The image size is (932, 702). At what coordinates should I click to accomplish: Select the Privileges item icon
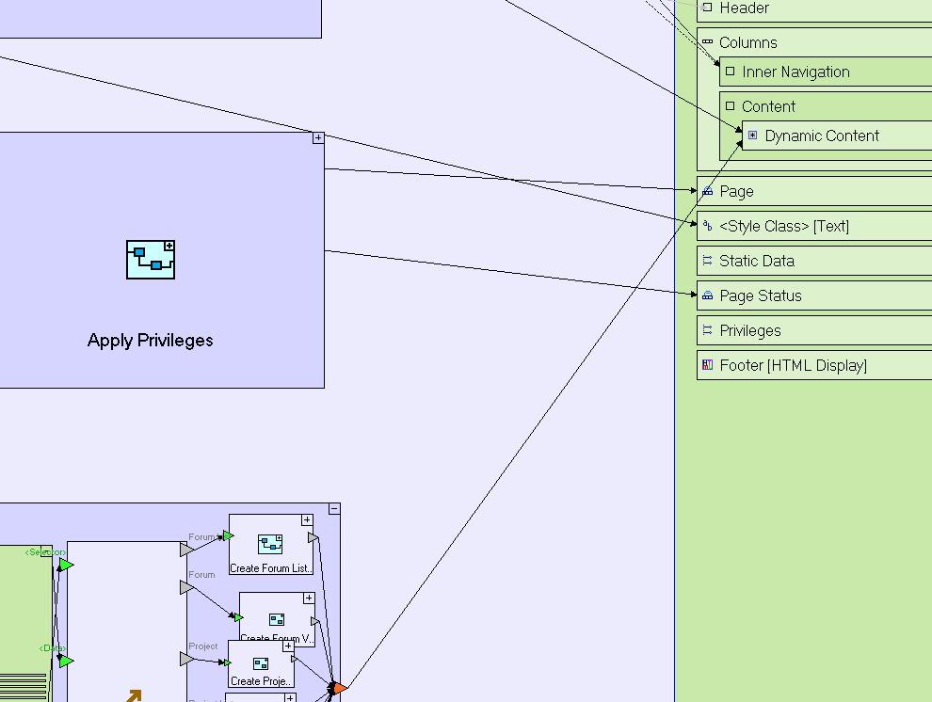click(x=708, y=330)
